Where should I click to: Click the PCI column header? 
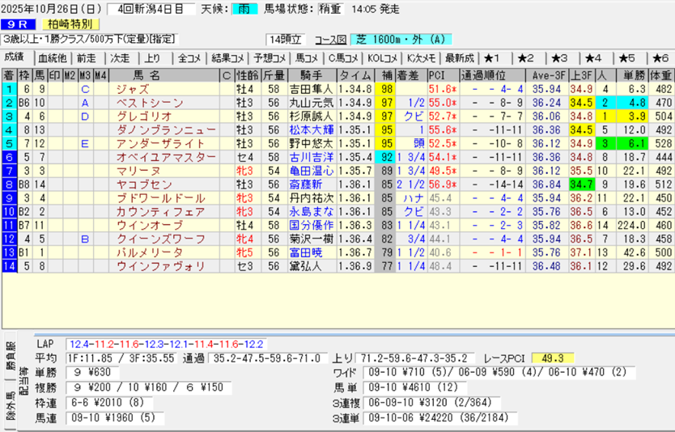coord(441,75)
